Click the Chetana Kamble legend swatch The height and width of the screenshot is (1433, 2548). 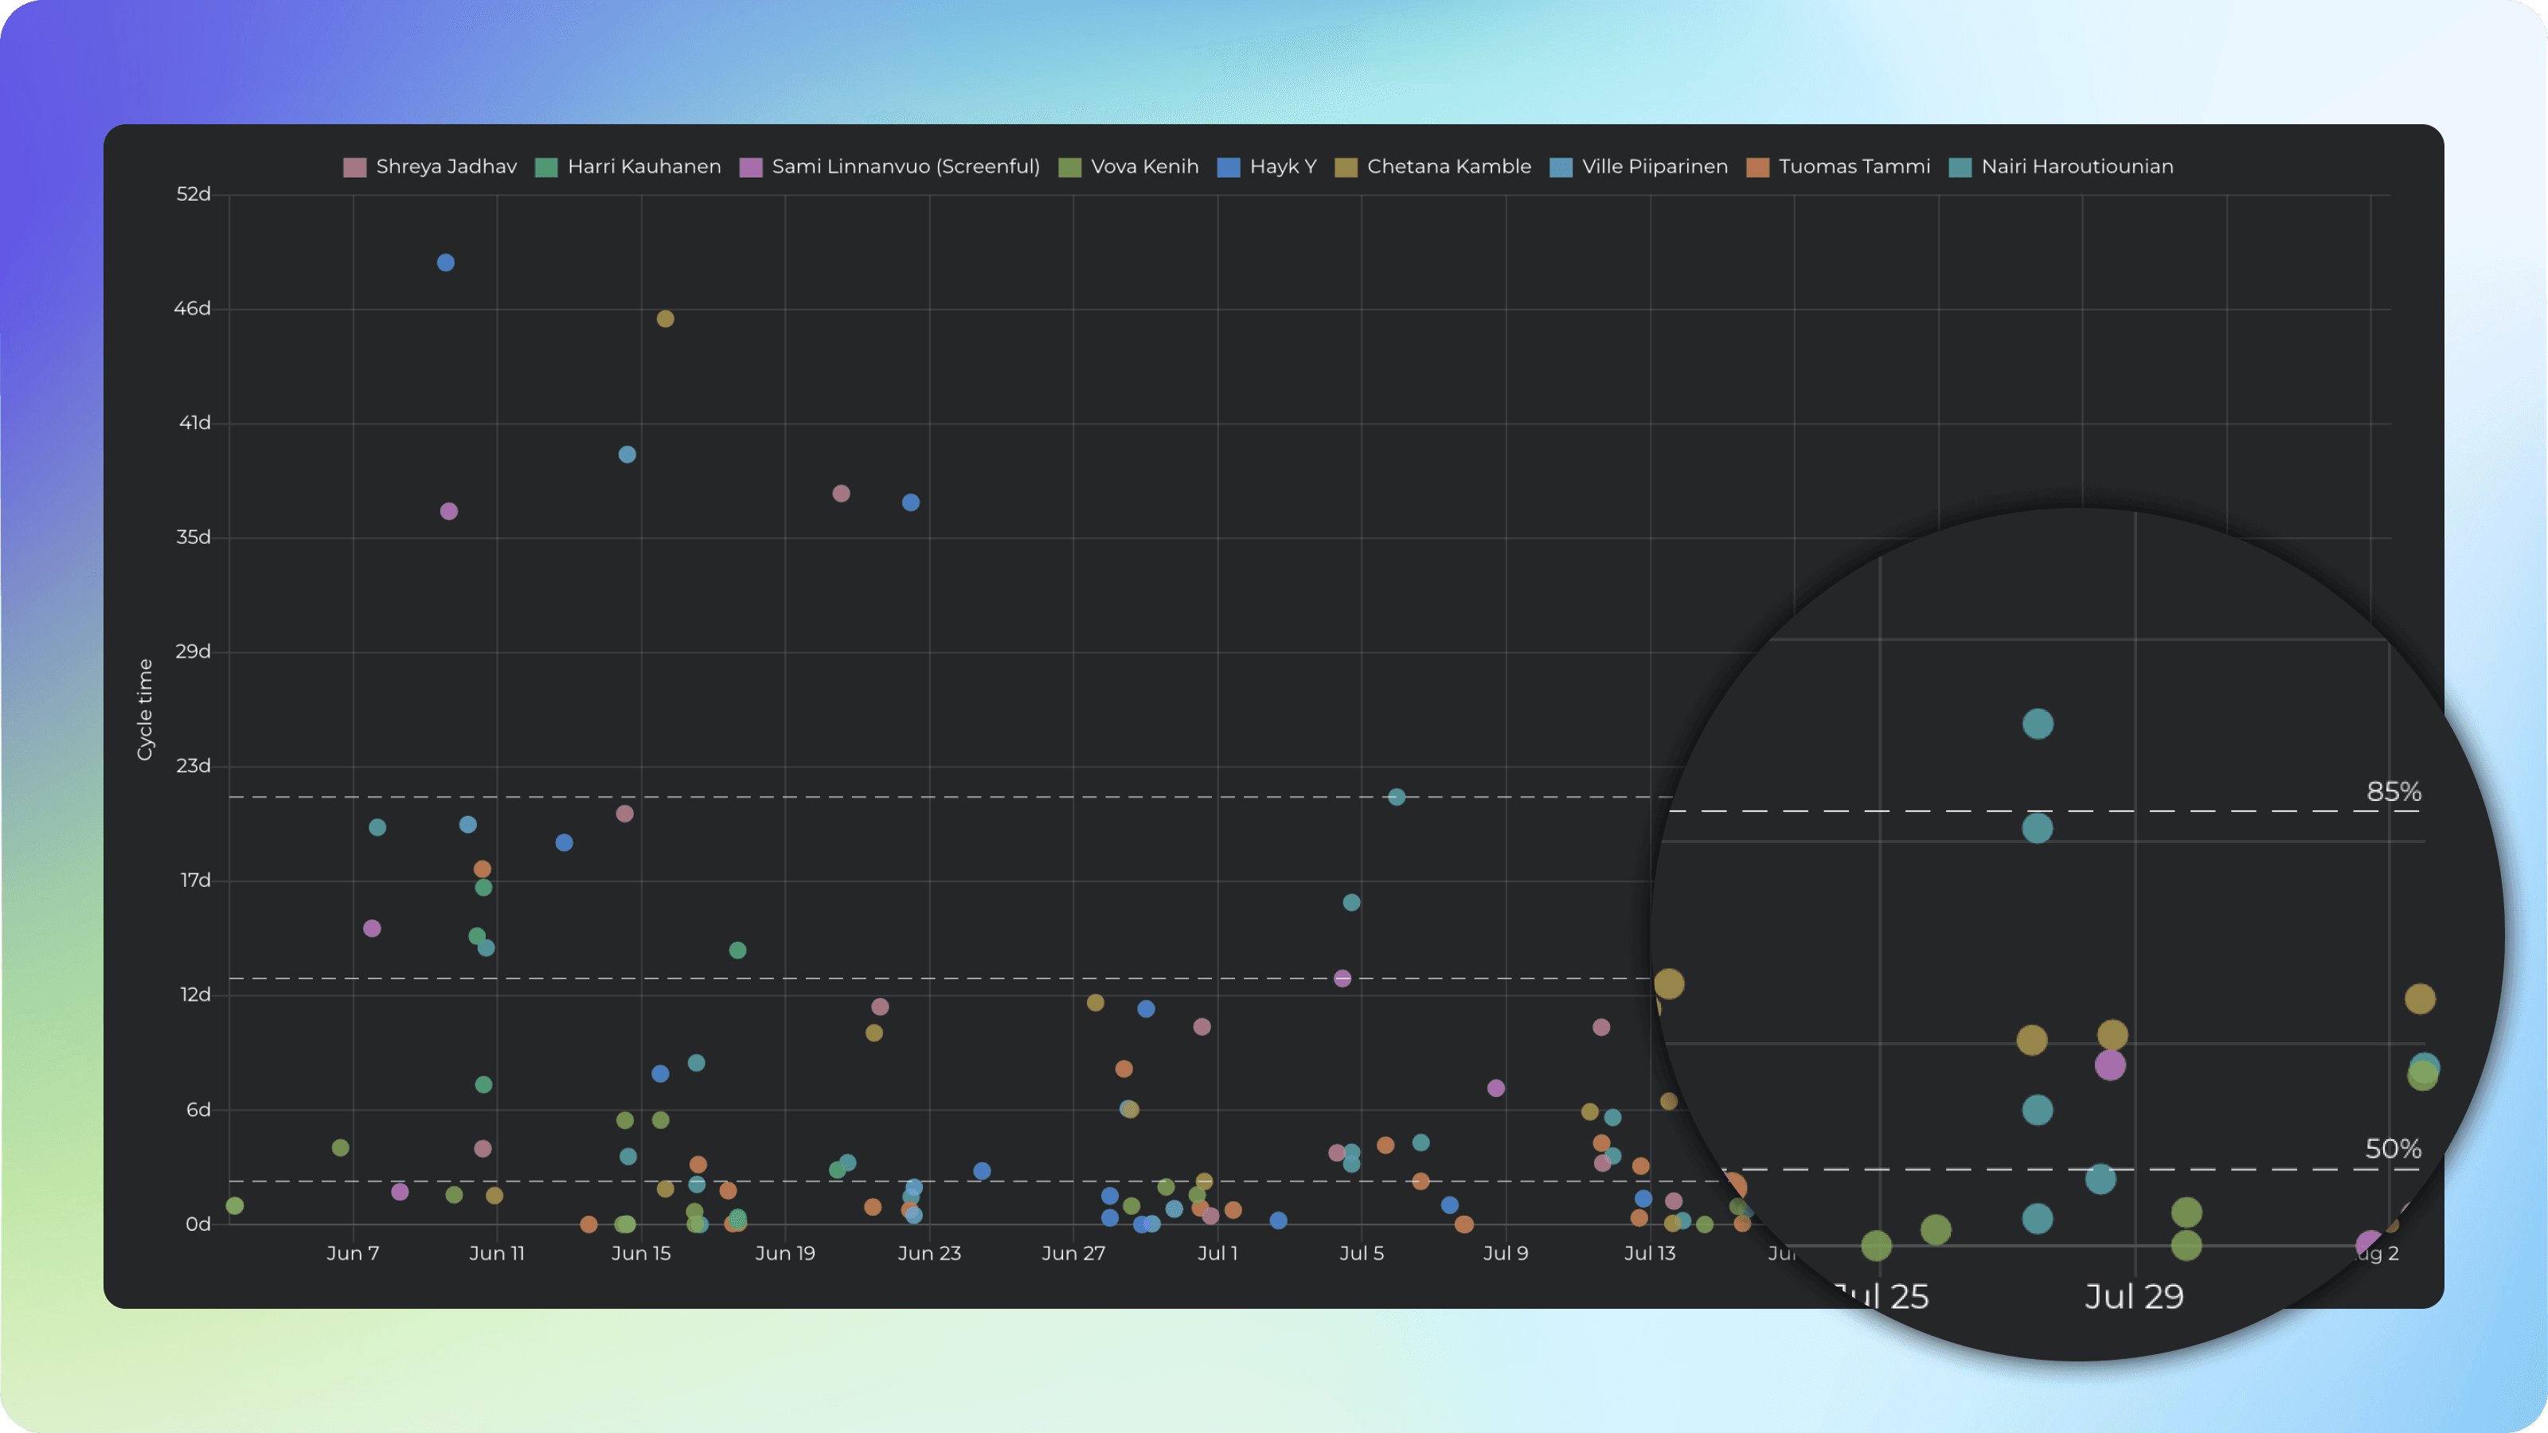click(1345, 167)
